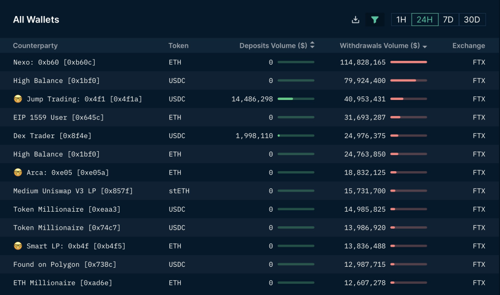
Task: Click withdrawals value 79,924,400
Action: pos(365,80)
